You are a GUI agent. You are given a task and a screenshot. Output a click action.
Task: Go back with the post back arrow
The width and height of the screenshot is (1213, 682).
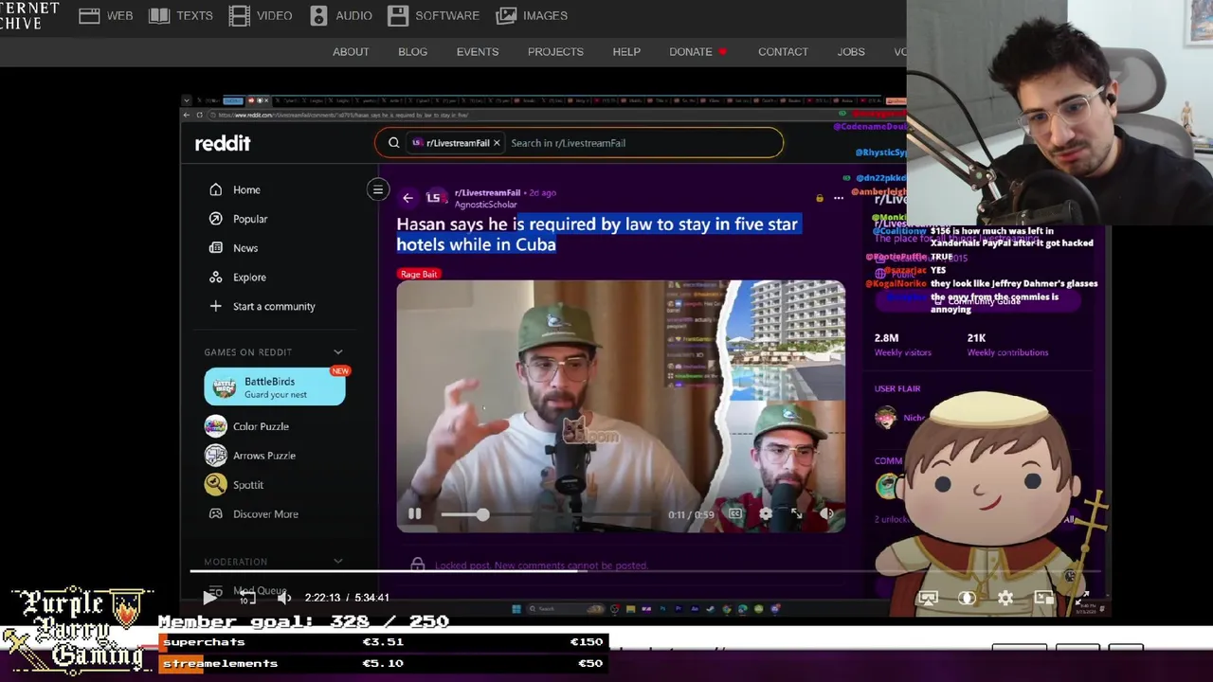[407, 198]
